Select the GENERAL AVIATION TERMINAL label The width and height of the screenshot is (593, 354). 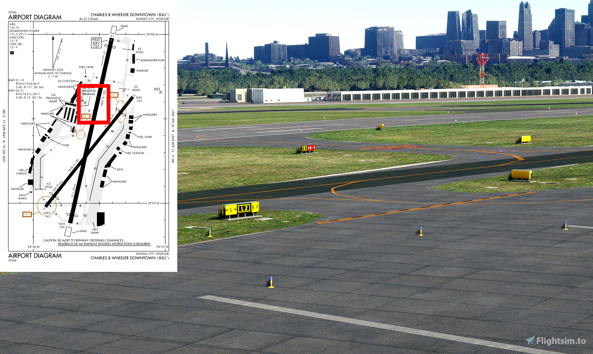(x=89, y=91)
